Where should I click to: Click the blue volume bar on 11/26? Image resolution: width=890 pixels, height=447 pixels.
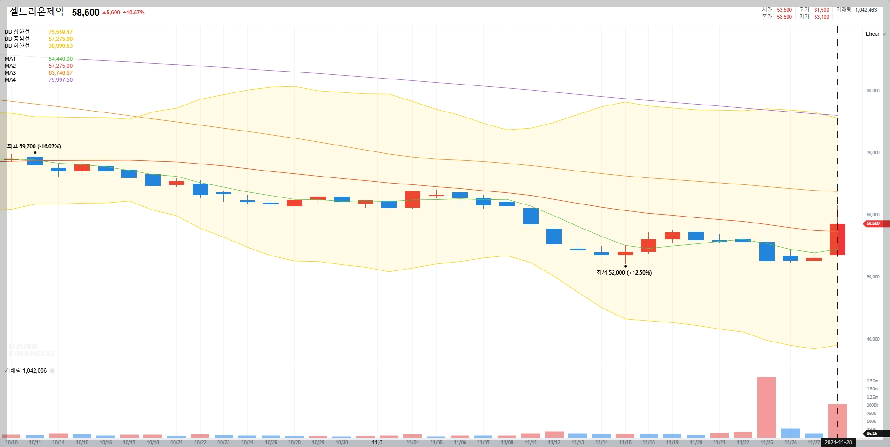point(790,433)
